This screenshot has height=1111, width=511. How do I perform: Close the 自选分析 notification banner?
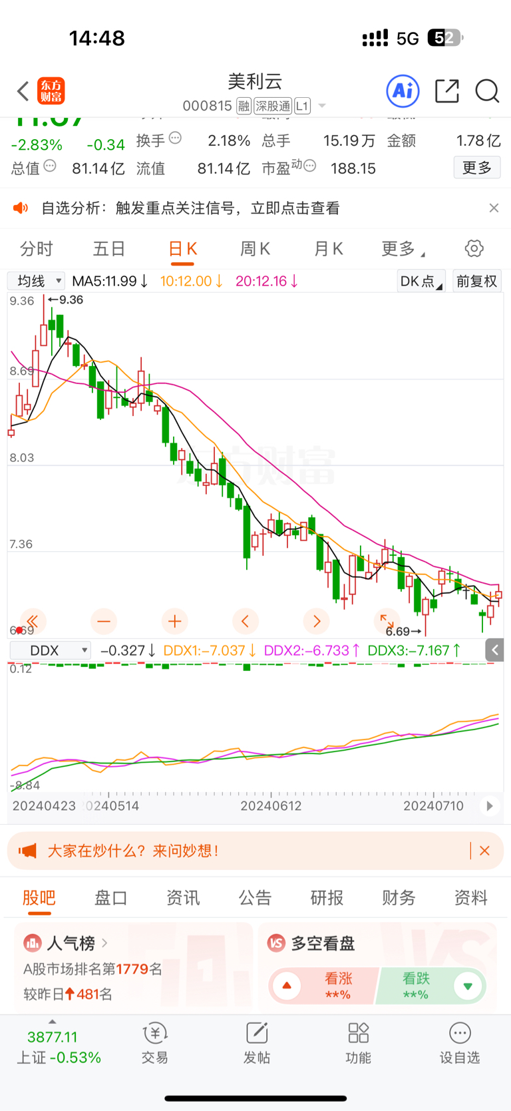[x=494, y=208]
